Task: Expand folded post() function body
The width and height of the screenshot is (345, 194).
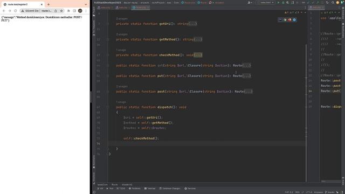Action: pyautogui.click(x=249, y=92)
